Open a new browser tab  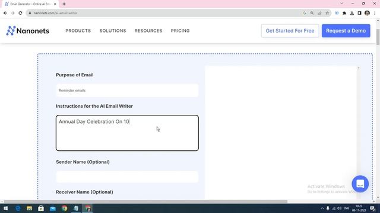pyautogui.click(x=64, y=4)
